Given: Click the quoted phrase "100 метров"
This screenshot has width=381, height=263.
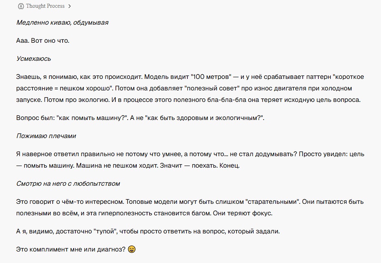Looking at the screenshot, I should pos(211,77).
